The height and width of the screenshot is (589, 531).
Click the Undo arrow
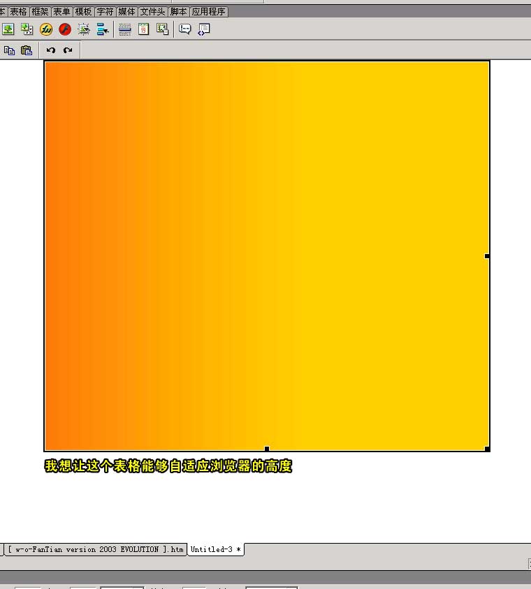tap(50, 50)
